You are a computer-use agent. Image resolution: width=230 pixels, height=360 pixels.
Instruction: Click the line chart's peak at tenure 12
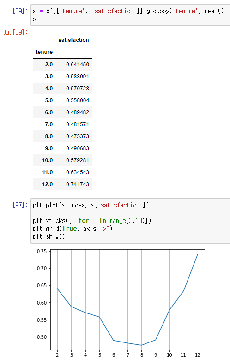point(198,254)
